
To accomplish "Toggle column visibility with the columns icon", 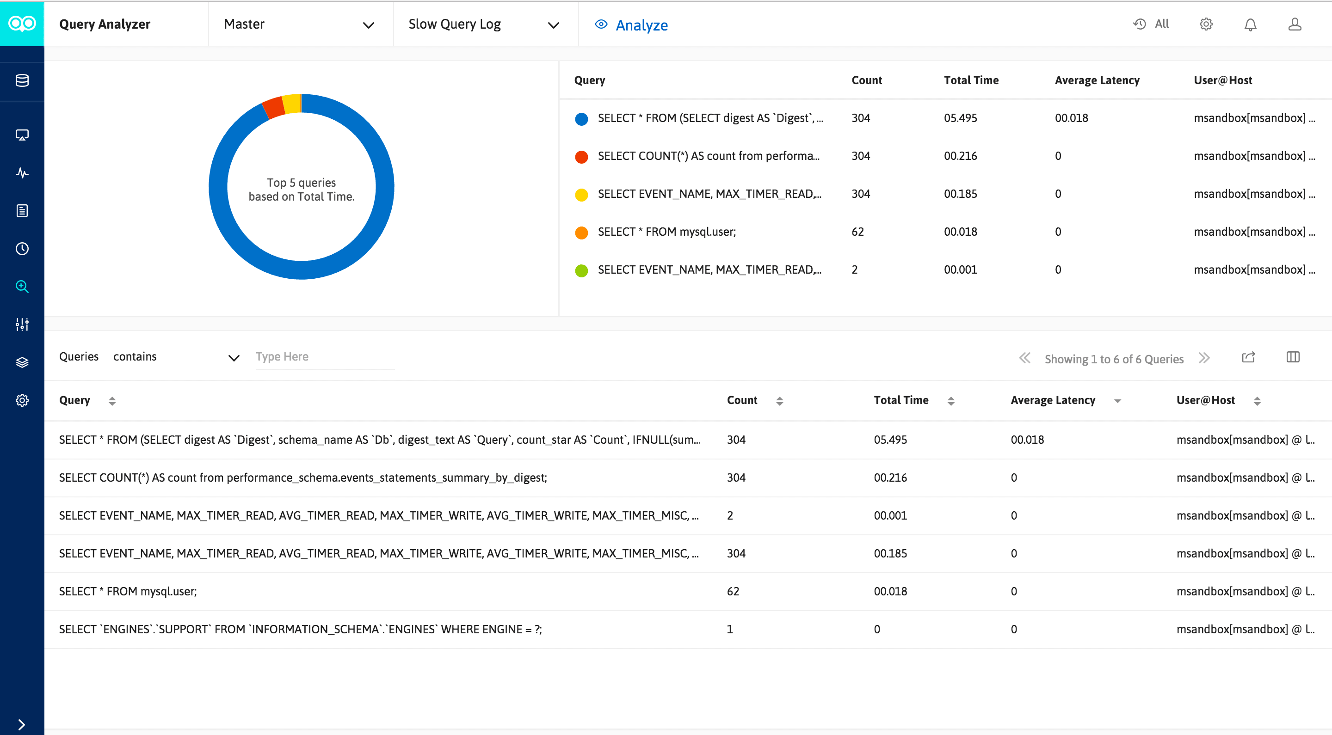I will click(x=1293, y=357).
